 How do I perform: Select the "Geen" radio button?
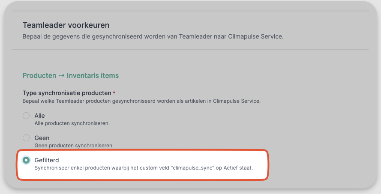(26, 138)
